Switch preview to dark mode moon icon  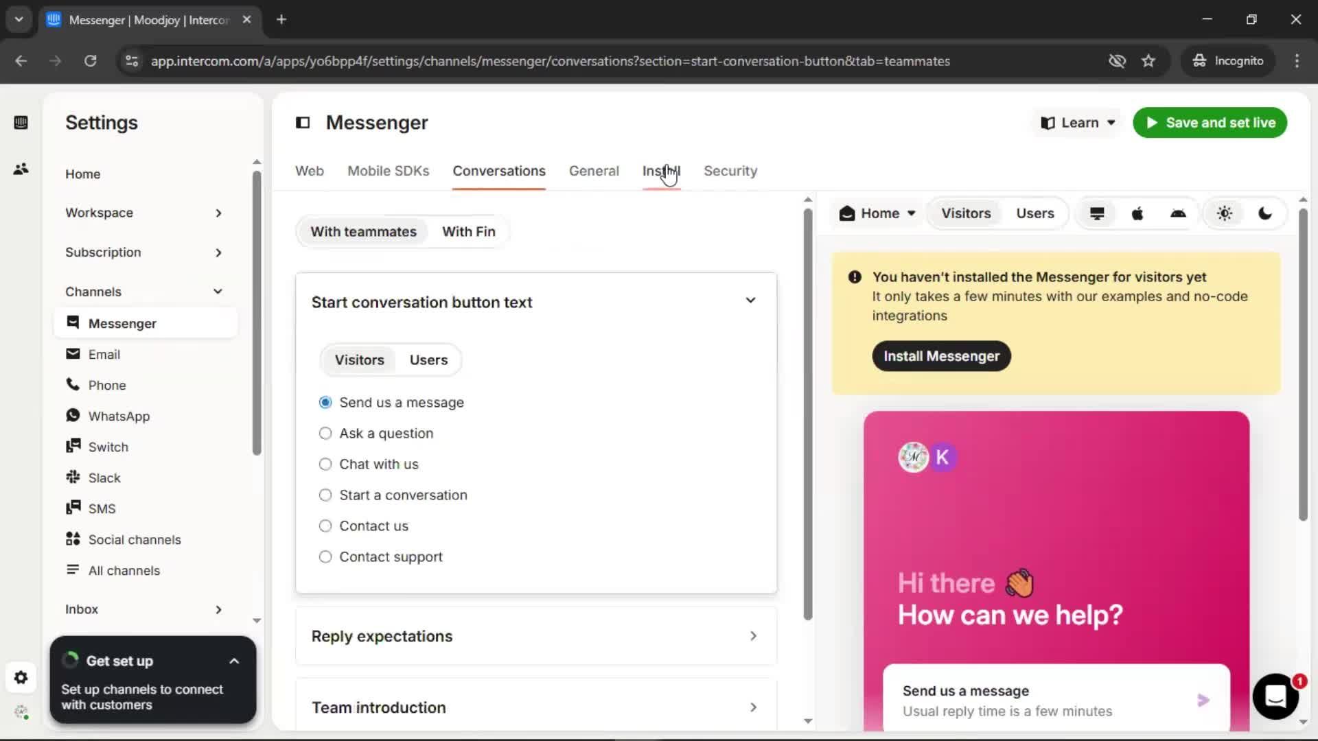pyautogui.click(x=1264, y=213)
